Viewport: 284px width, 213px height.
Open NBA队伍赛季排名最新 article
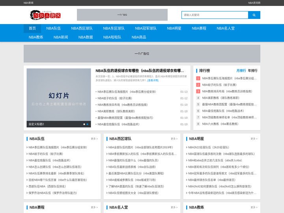click(x=56, y=173)
